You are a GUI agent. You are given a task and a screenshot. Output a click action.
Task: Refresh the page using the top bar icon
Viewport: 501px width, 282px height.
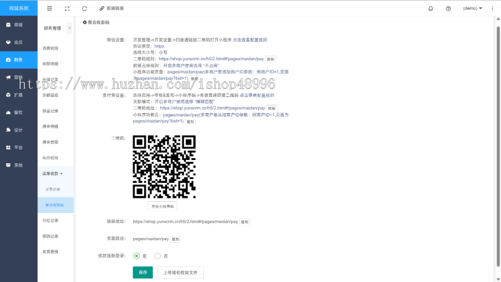coord(85,8)
